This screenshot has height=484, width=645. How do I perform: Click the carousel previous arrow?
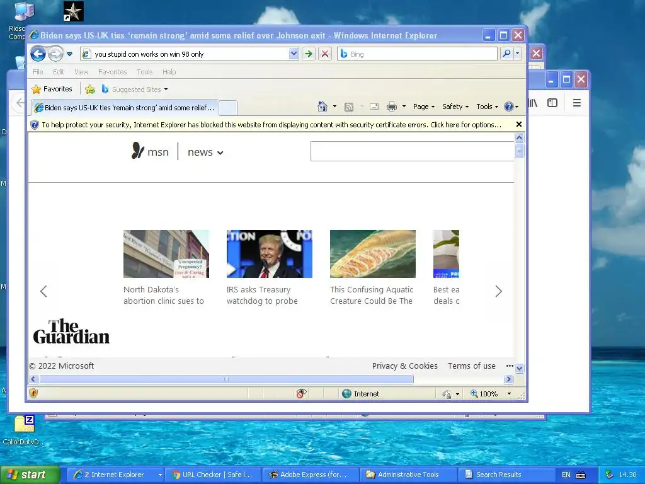(43, 291)
